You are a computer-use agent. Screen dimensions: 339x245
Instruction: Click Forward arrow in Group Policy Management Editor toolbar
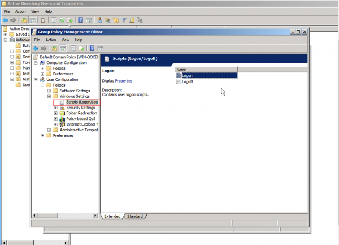(44, 49)
